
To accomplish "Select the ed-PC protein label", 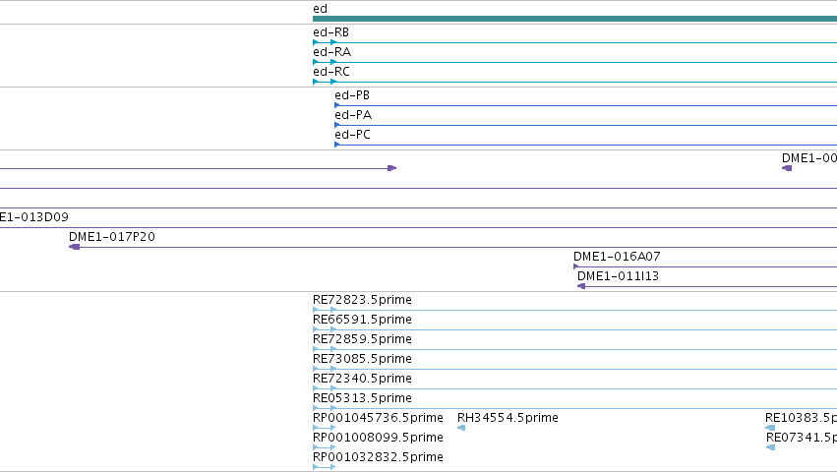I will pos(352,135).
